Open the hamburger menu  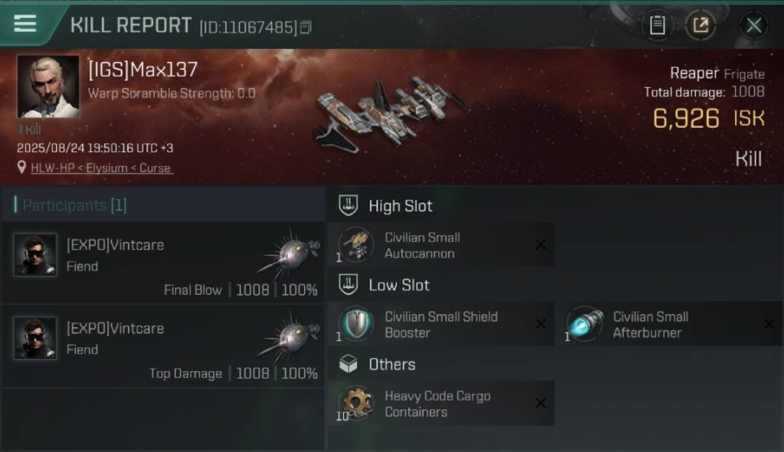[25, 24]
